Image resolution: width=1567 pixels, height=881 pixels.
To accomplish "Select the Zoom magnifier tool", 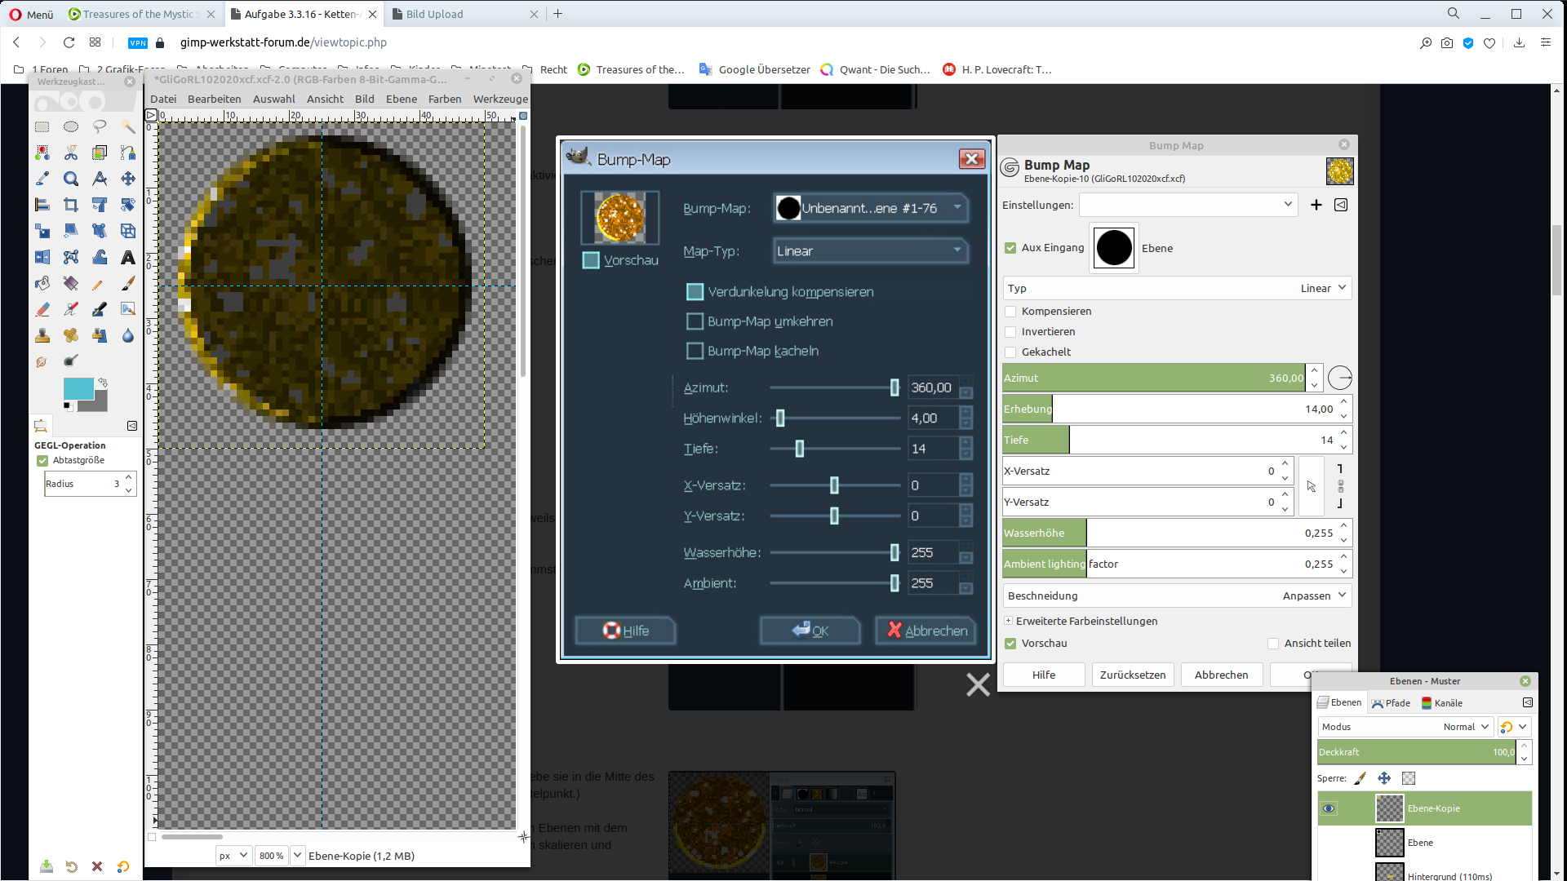I will click(71, 179).
